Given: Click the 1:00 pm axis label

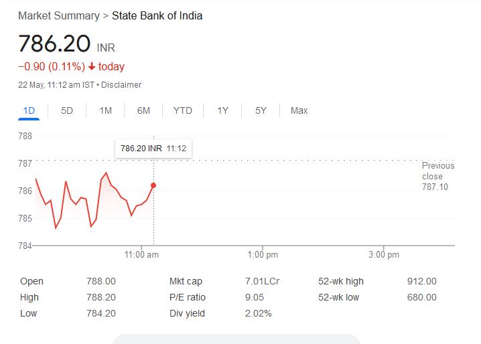Looking at the screenshot, I should click(x=263, y=255).
